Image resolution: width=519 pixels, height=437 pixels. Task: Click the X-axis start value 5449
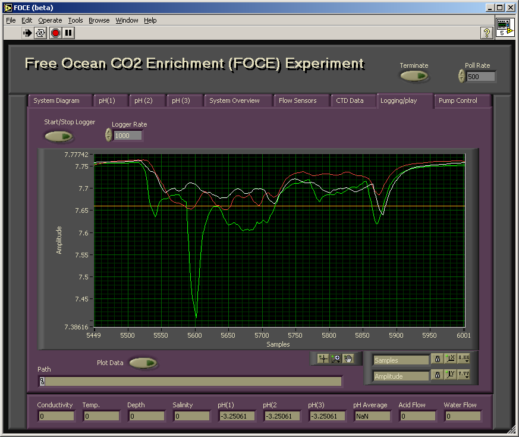coord(94,335)
